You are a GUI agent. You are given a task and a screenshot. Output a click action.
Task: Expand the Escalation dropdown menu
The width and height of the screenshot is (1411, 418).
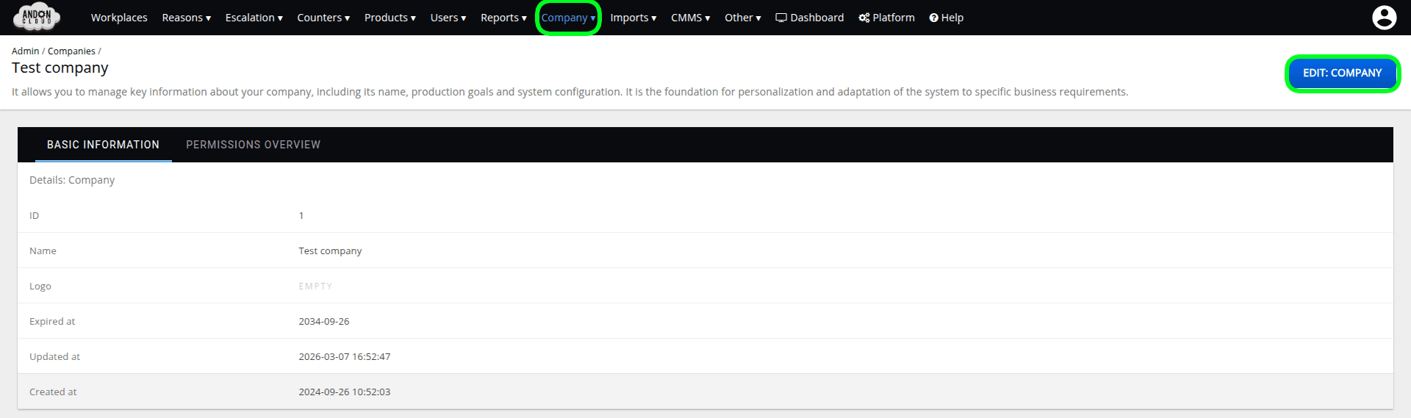(254, 18)
